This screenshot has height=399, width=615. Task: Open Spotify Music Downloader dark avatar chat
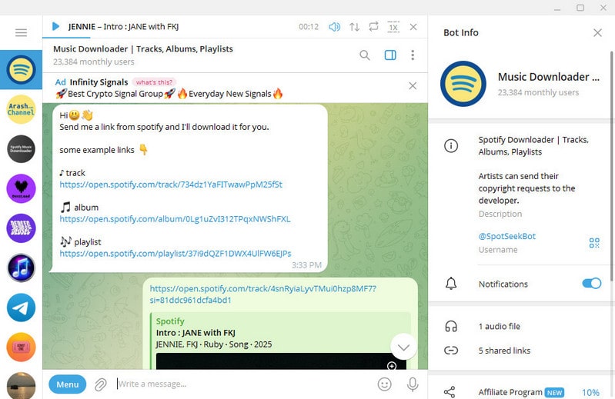(22, 149)
